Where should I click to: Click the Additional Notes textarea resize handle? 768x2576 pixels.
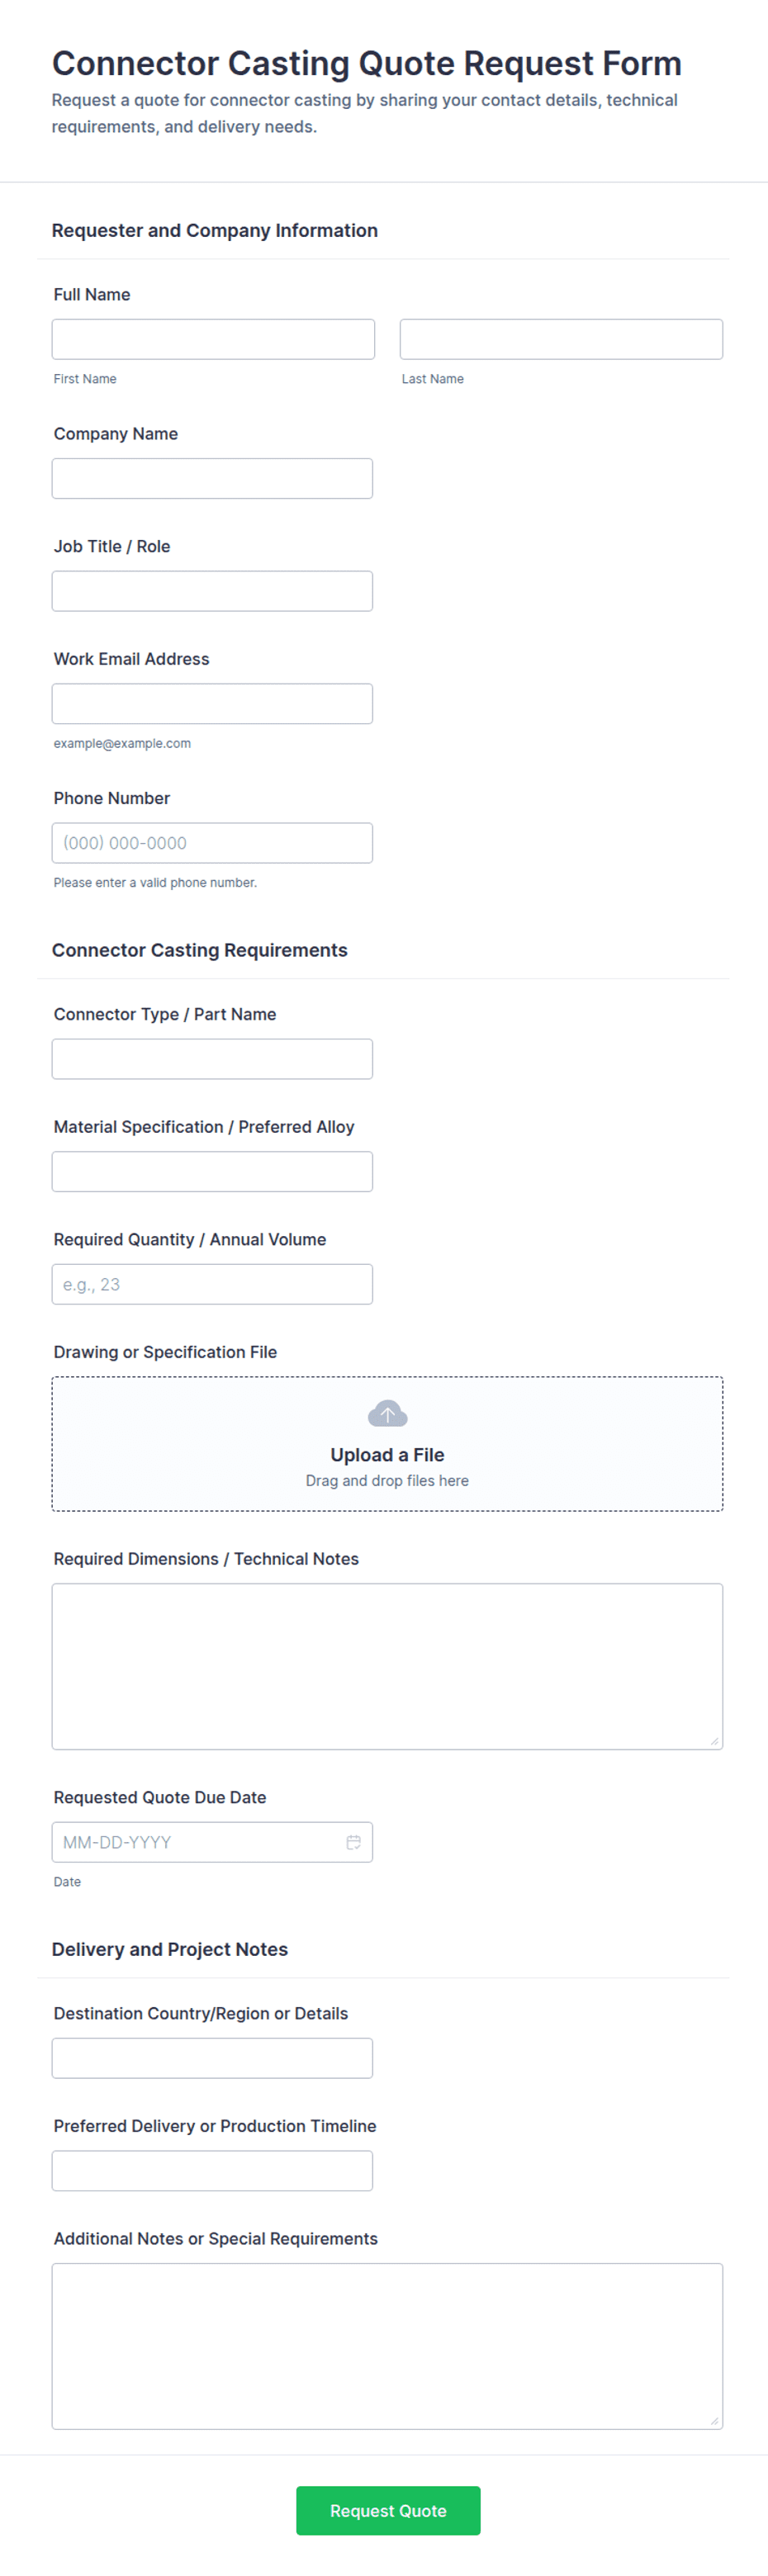[714, 2421]
